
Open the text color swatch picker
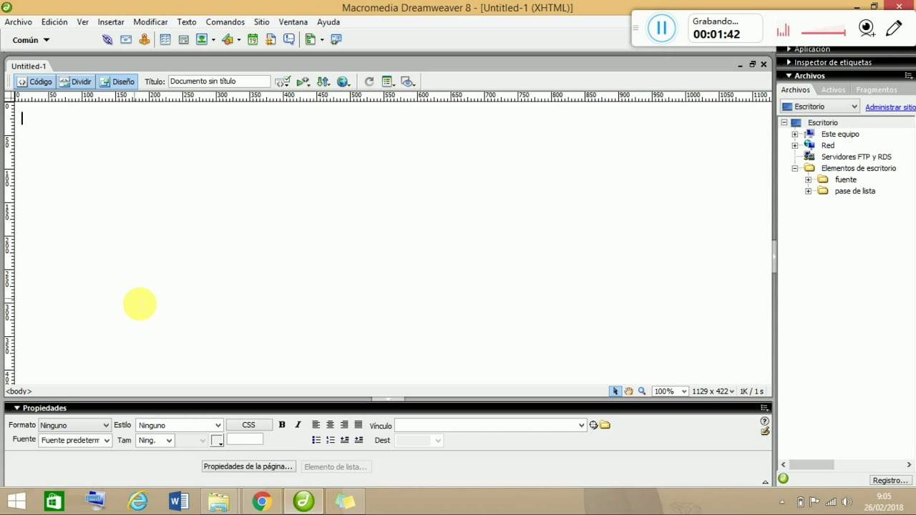click(x=217, y=441)
